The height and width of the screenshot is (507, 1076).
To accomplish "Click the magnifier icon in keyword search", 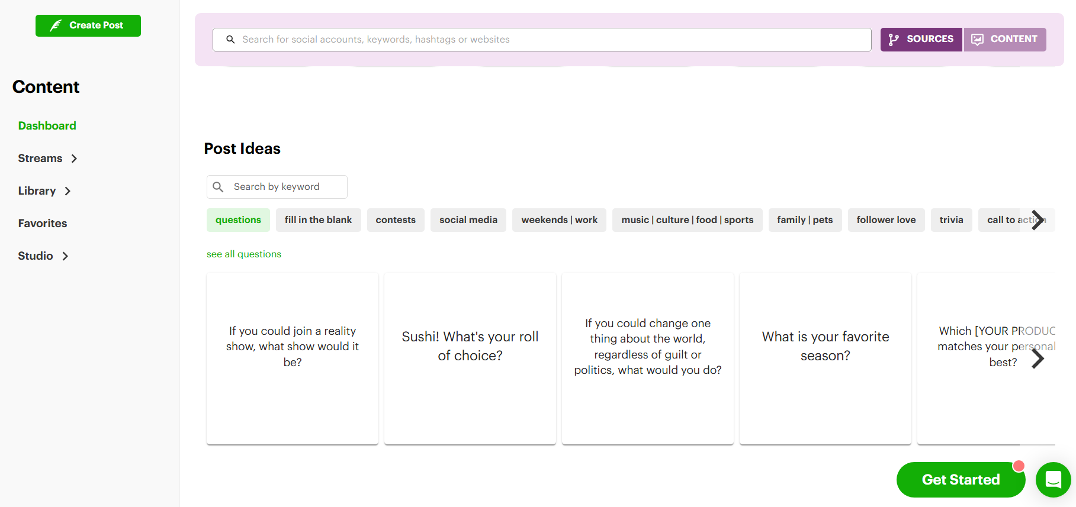I will click(218, 187).
